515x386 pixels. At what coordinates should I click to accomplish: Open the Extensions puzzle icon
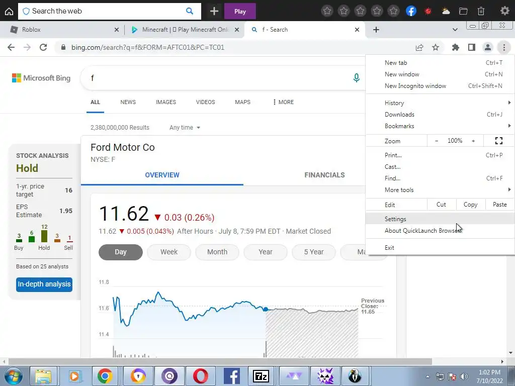(x=455, y=48)
